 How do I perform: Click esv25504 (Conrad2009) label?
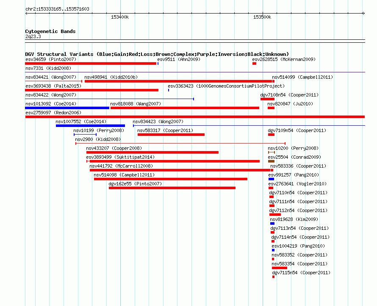click(x=294, y=157)
